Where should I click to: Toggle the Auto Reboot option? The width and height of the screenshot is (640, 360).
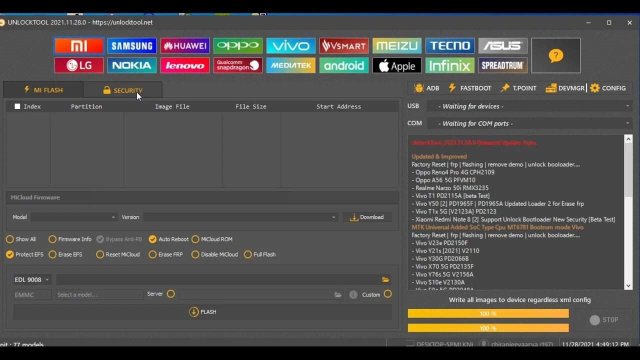coord(168,239)
